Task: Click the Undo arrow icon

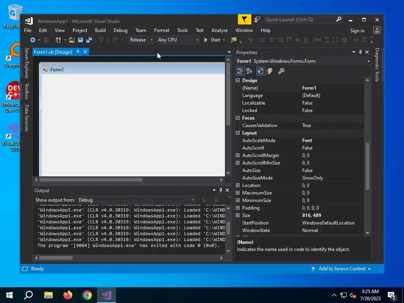Action: click(x=101, y=40)
